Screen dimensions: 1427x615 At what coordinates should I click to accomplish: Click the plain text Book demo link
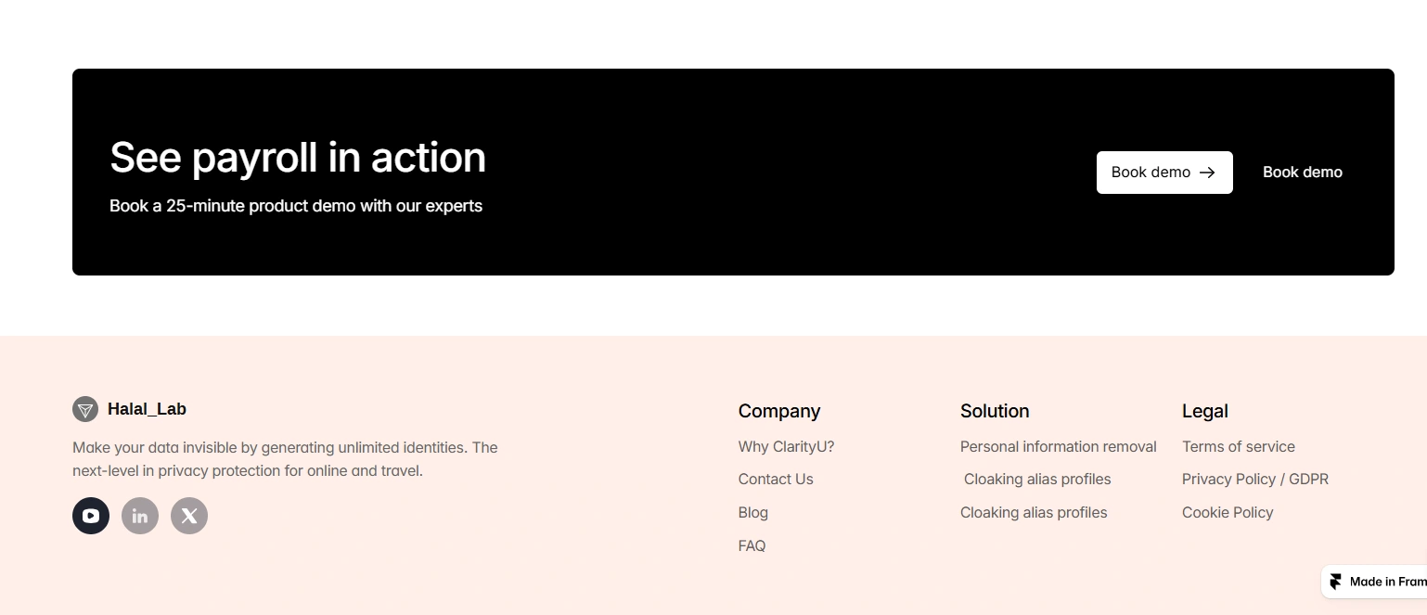pyautogui.click(x=1302, y=173)
